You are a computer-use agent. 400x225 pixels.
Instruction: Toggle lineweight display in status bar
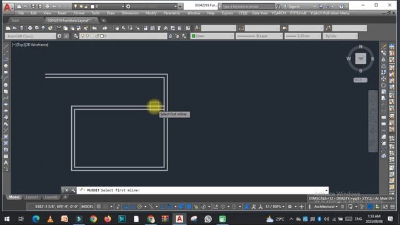click(181, 207)
